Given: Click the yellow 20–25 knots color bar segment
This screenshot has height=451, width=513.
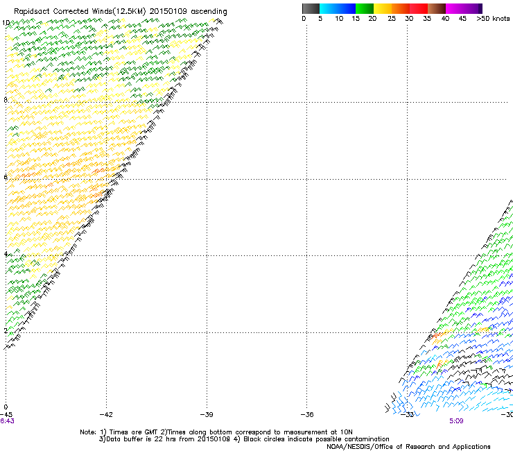Looking at the screenshot, I should tap(383, 8).
